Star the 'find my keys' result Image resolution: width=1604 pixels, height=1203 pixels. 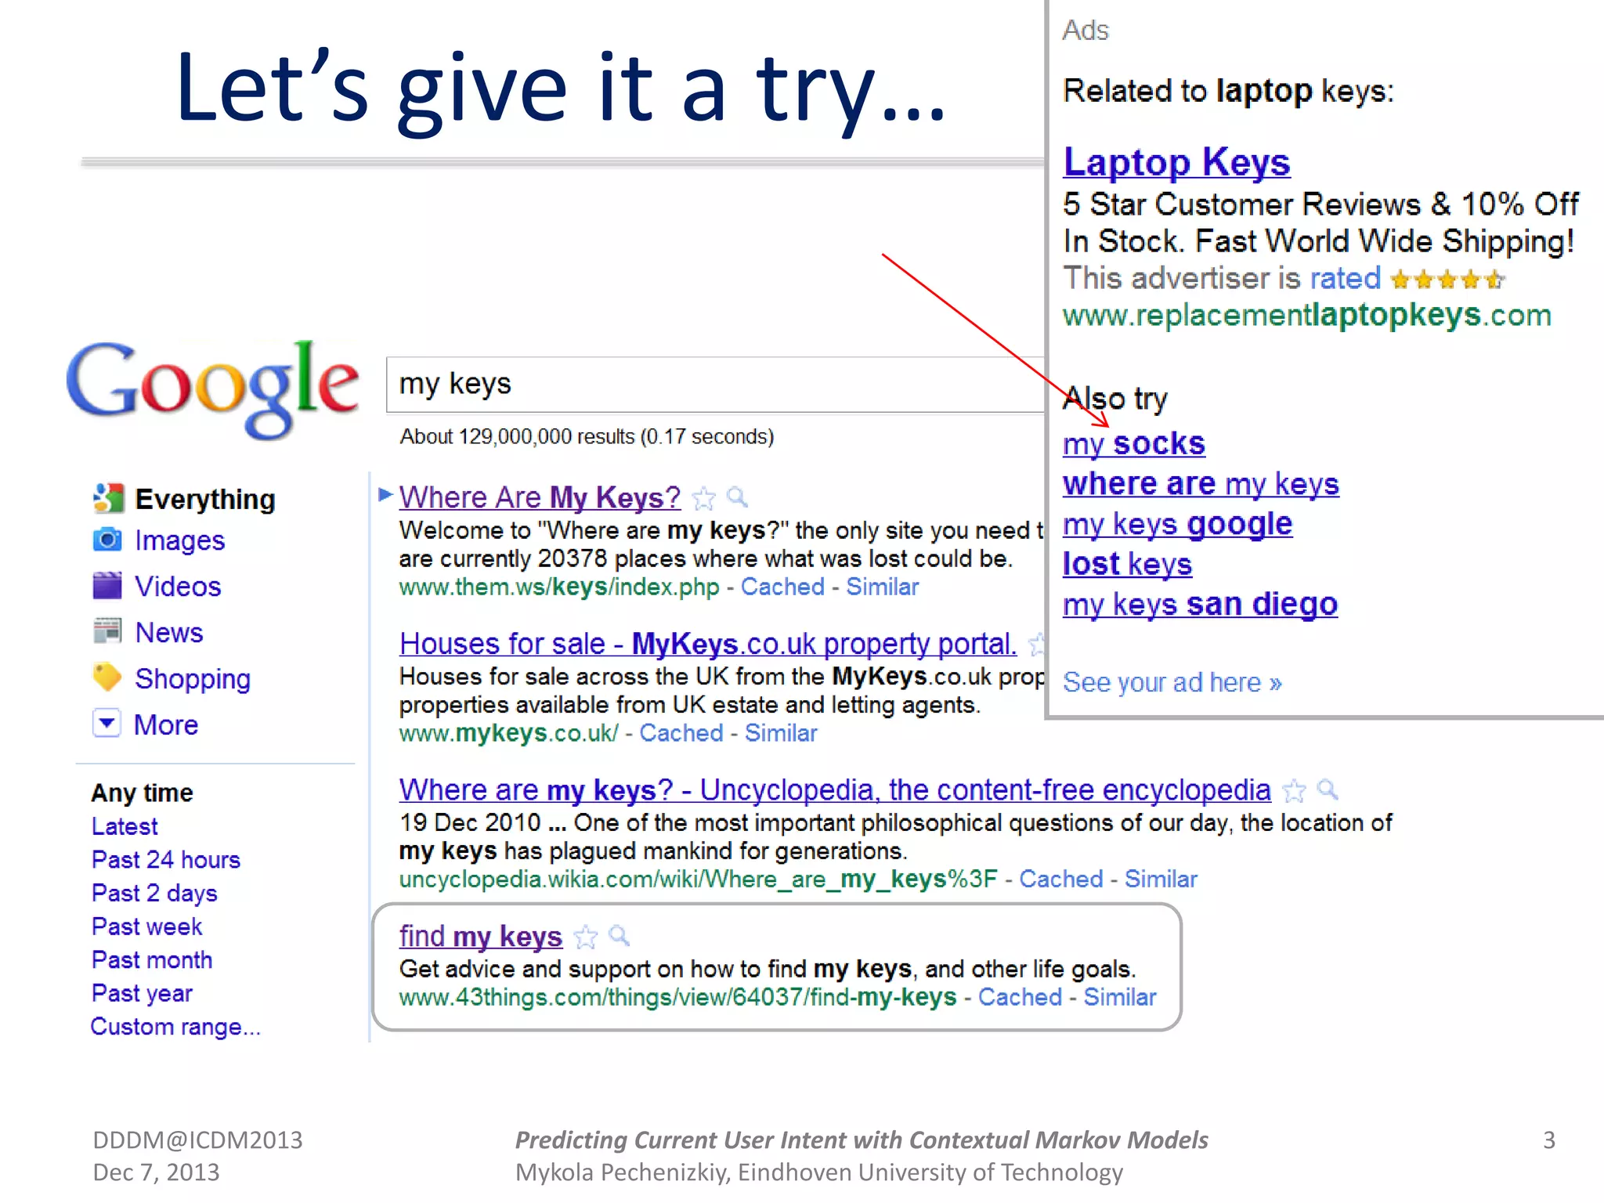586,937
